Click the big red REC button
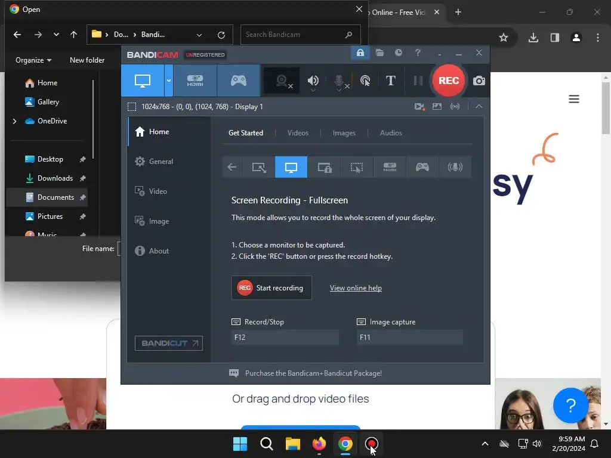The image size is (611, 458). 449,81
